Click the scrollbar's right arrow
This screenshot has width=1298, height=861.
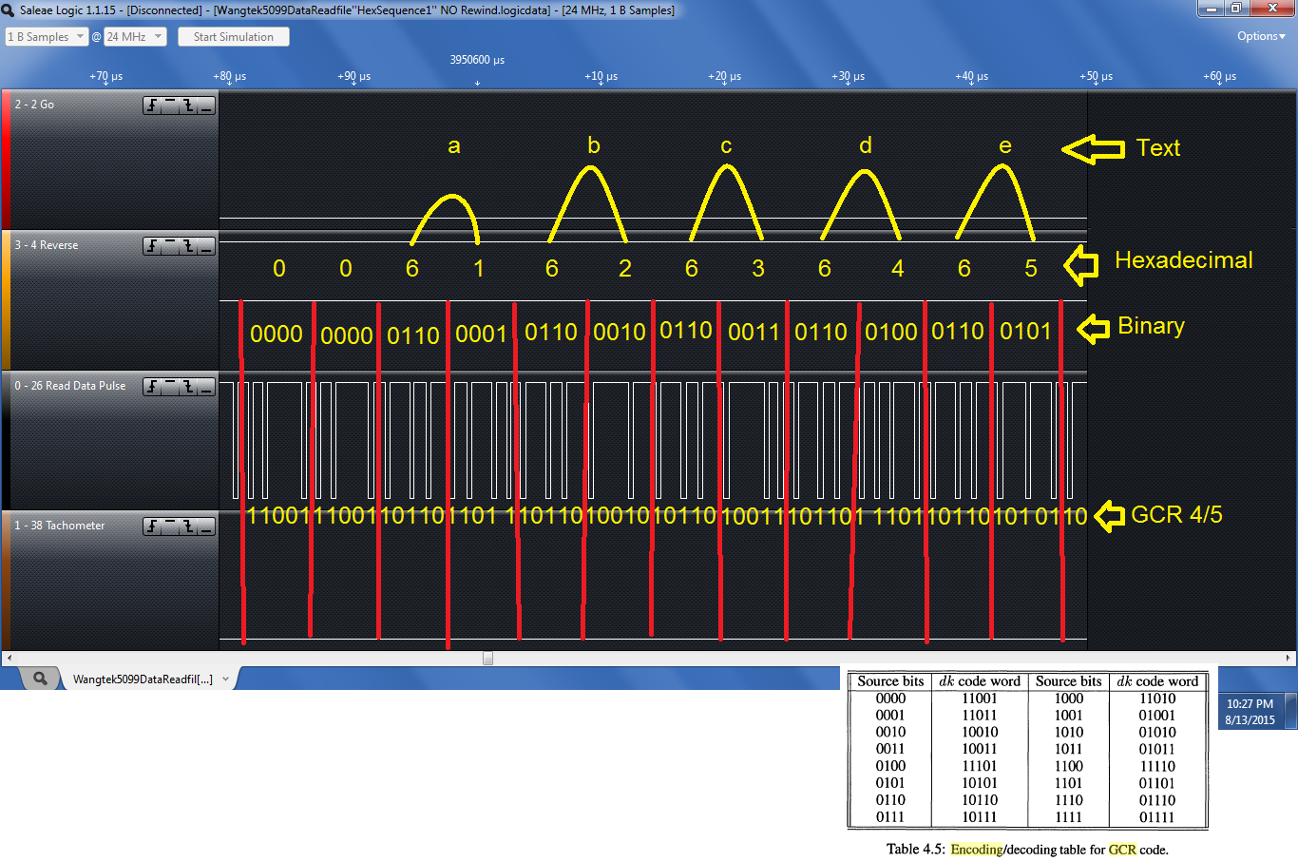click(x=1288, y=658)
